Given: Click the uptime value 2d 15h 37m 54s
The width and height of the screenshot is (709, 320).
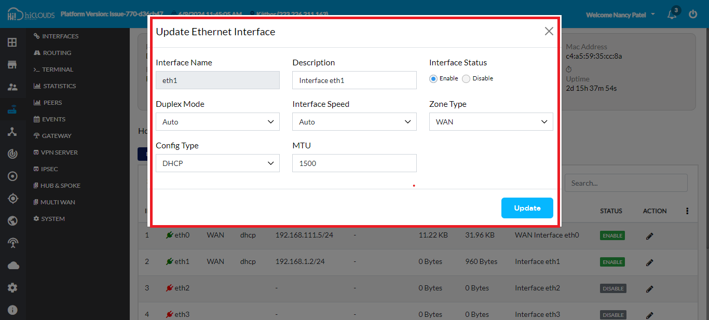Looking at the screenshot, I should click(x=591, y=88).
